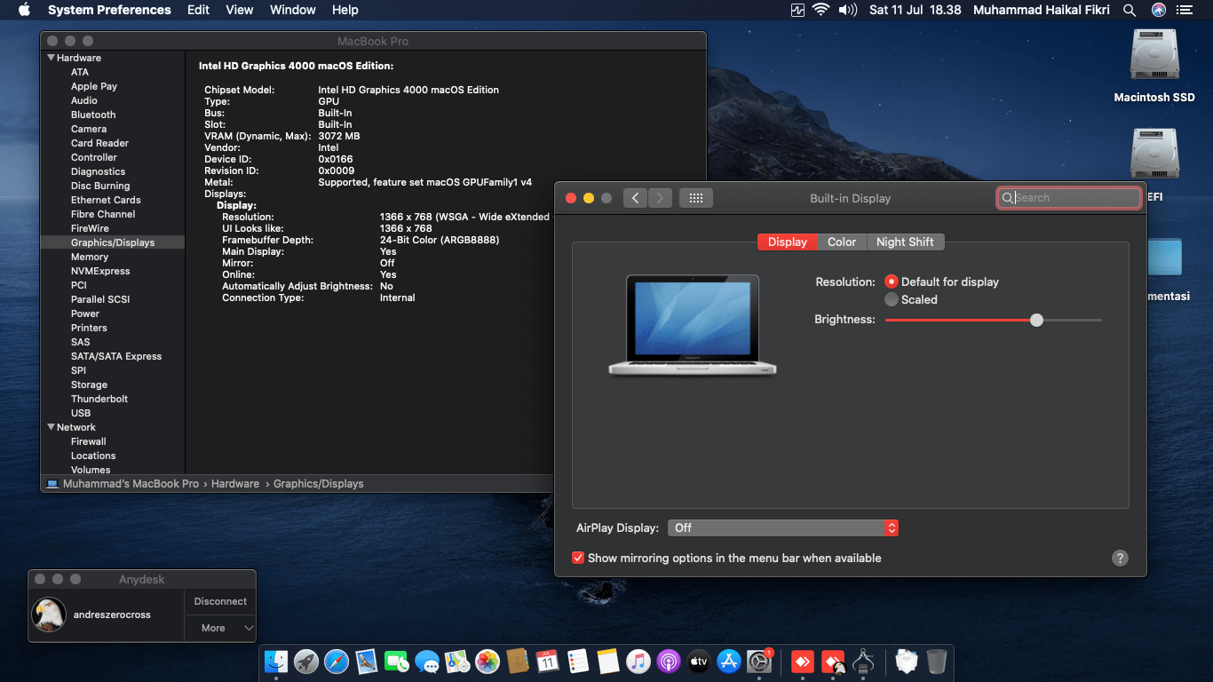
Task: Open the Help menu
Action: pyautogui.click(x=345, y=10)
